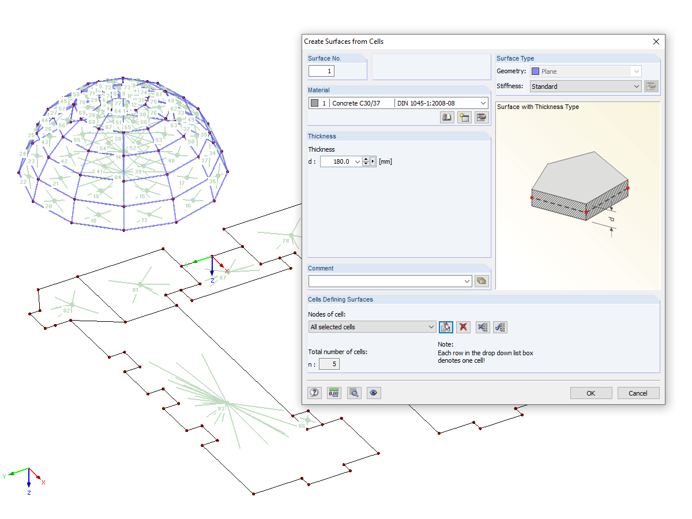
Task: Open the DIN 1045-1:2008-08 standard dropdown
Action: pos(483,103)
